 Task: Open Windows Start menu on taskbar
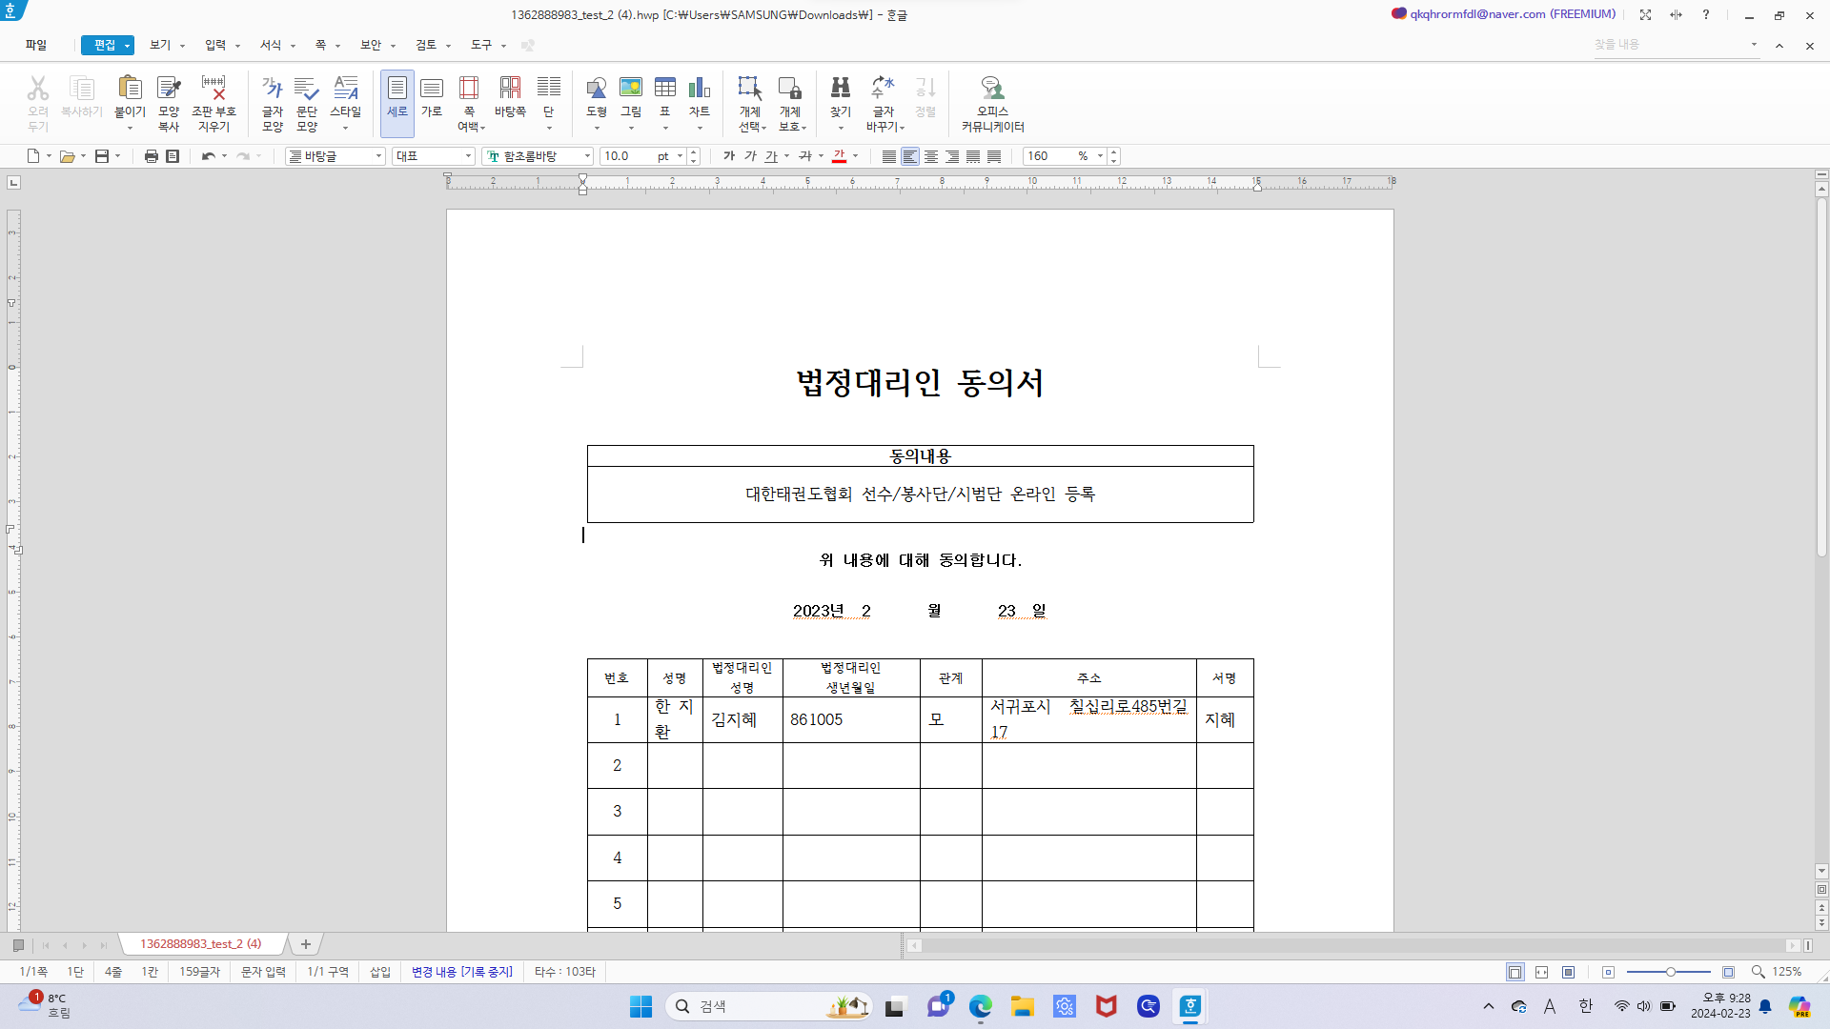640,1006
